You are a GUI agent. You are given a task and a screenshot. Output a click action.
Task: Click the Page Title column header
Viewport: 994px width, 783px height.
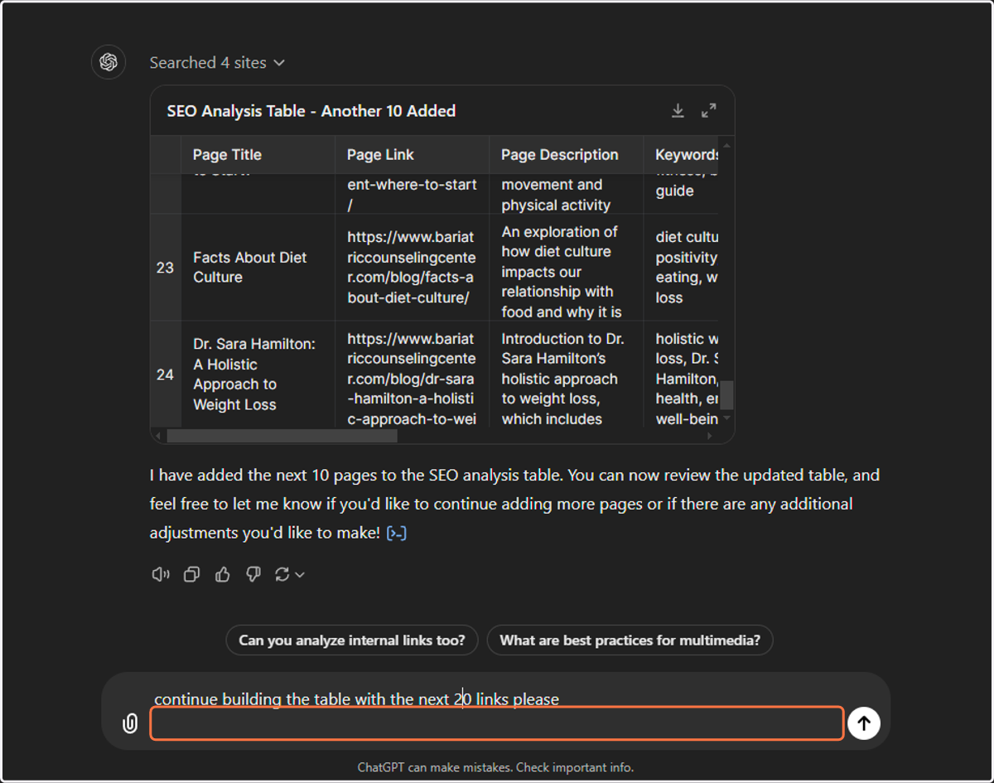coord(258,155)
